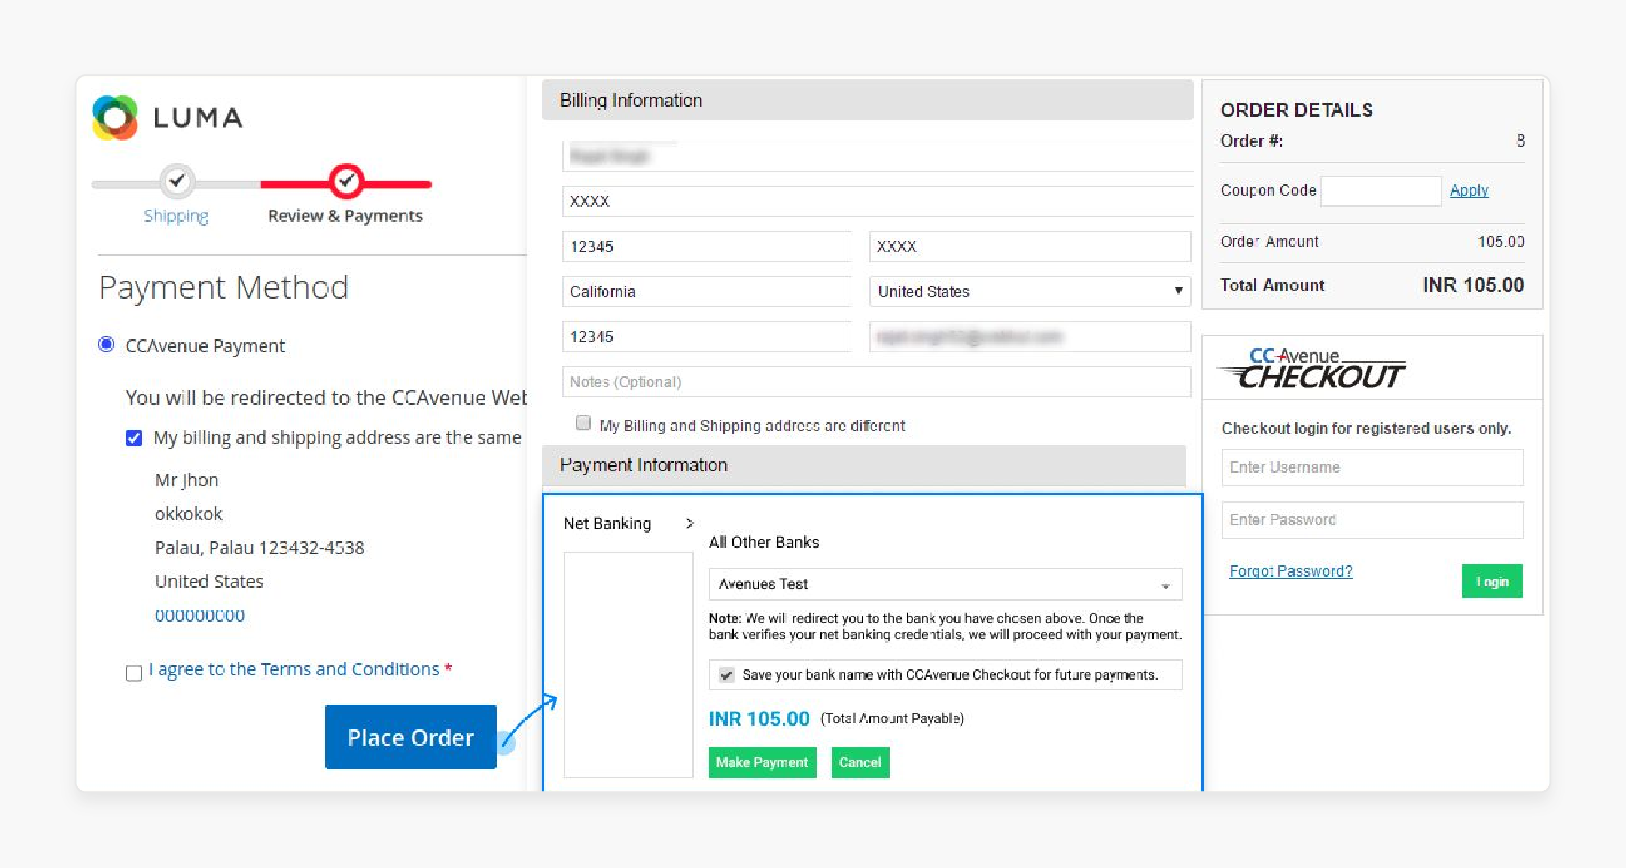
Task: Click the okkokok address line
Action: click(x=189, y=514)
